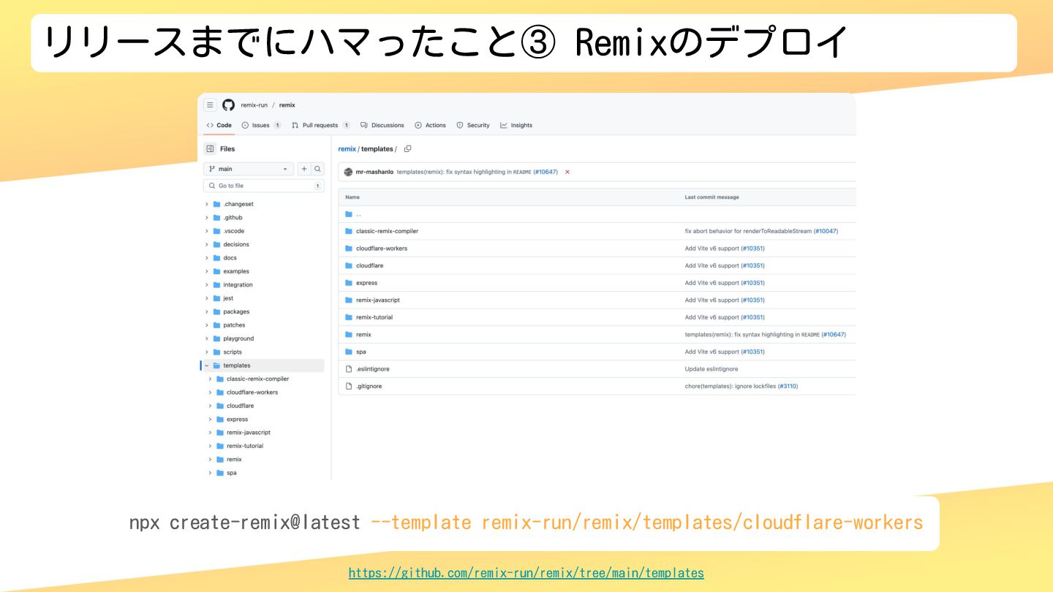This screenshot has width=1053, height=592.
Task: Click the "Update eslintignore" commit message
Action: tap(712, 369)
